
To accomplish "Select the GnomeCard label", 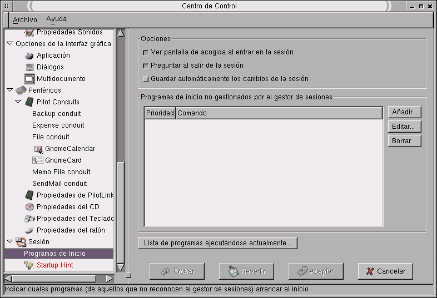I will 63,160.
